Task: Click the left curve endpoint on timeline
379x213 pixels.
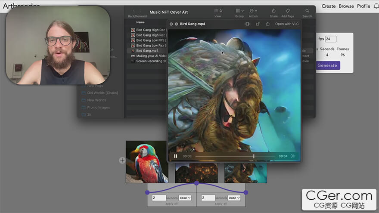Action: (147, 192)
